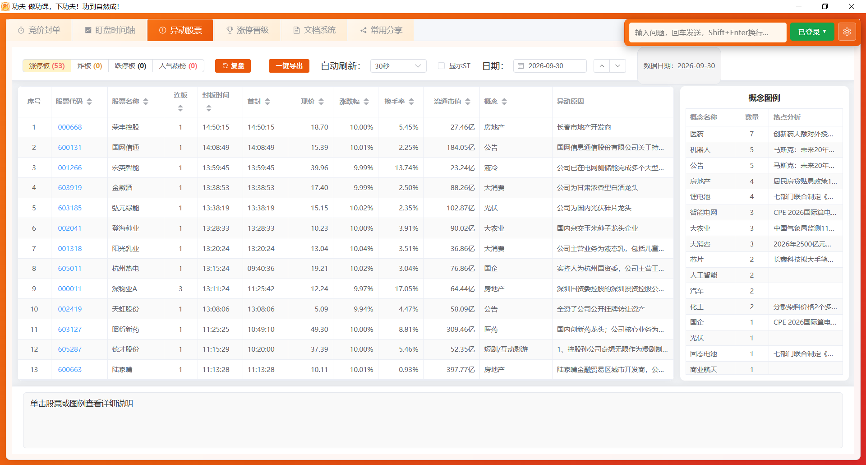This screenshot has width=866, height=465.
Task: Sort by 现价 column arrows
Action: click(321, 102)
